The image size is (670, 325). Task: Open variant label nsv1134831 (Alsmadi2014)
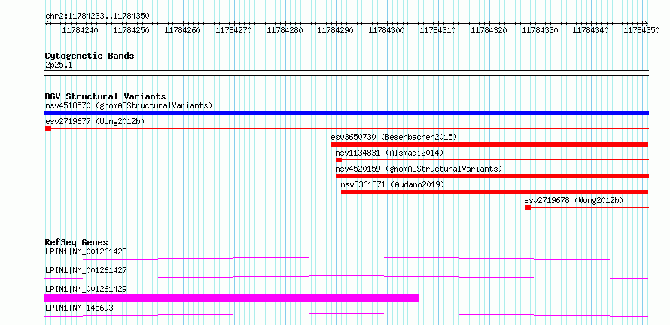[389, 153]
